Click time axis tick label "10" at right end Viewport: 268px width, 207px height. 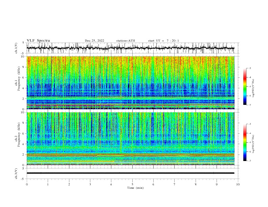coord(238,184)
